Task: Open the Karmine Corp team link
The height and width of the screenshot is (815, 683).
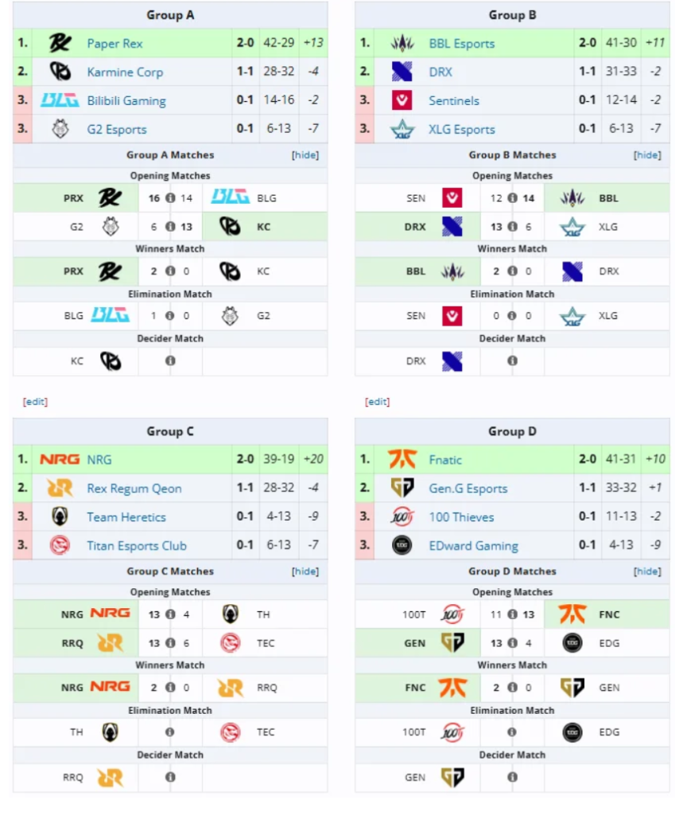Action: [125, 72]
